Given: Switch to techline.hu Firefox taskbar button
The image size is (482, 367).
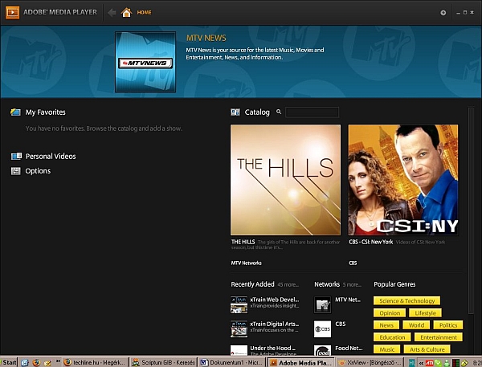Looking at the screenshot, I should (x=95, y=362).
